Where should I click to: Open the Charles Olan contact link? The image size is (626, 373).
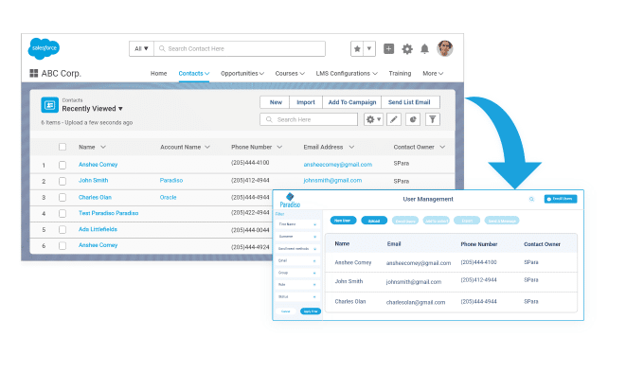[95, 197]
